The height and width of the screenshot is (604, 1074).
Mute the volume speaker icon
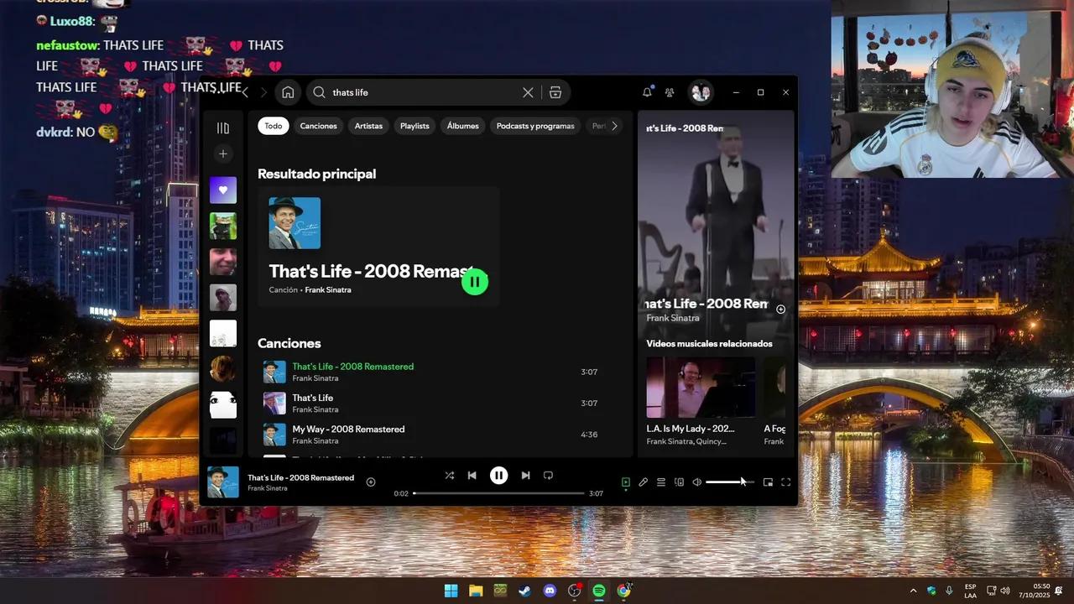696,482
